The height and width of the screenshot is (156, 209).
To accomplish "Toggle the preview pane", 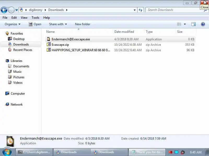I will 194,24.
